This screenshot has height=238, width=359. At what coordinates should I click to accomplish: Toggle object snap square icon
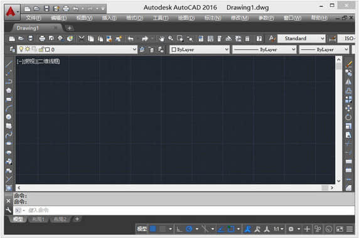click(230, 229)
